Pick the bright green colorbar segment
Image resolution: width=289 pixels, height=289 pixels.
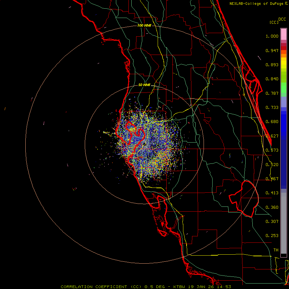284,88
